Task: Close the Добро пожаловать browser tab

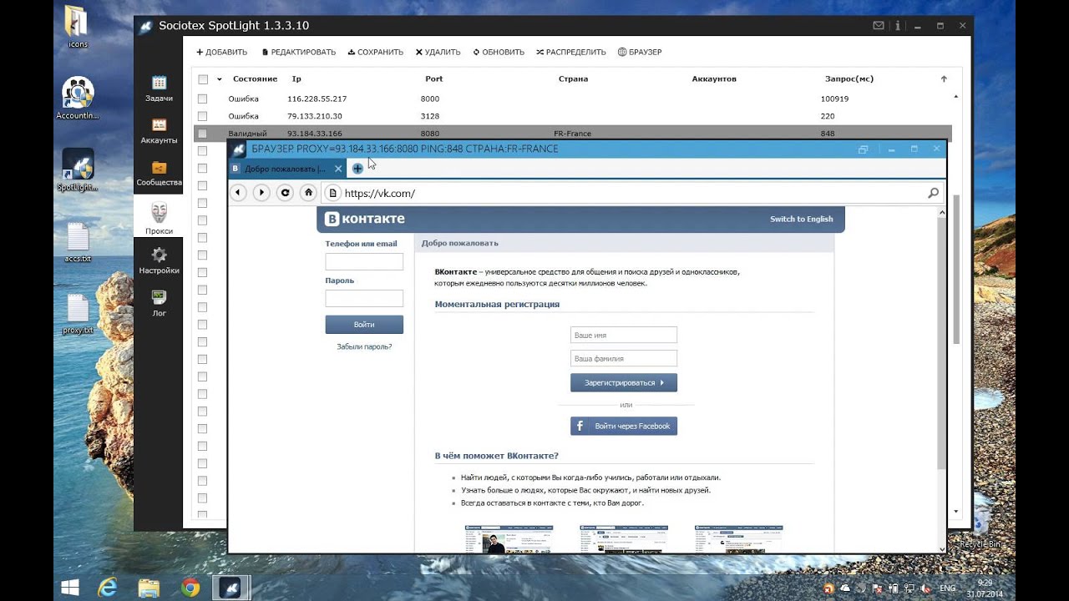Action: tap(338, 169)
